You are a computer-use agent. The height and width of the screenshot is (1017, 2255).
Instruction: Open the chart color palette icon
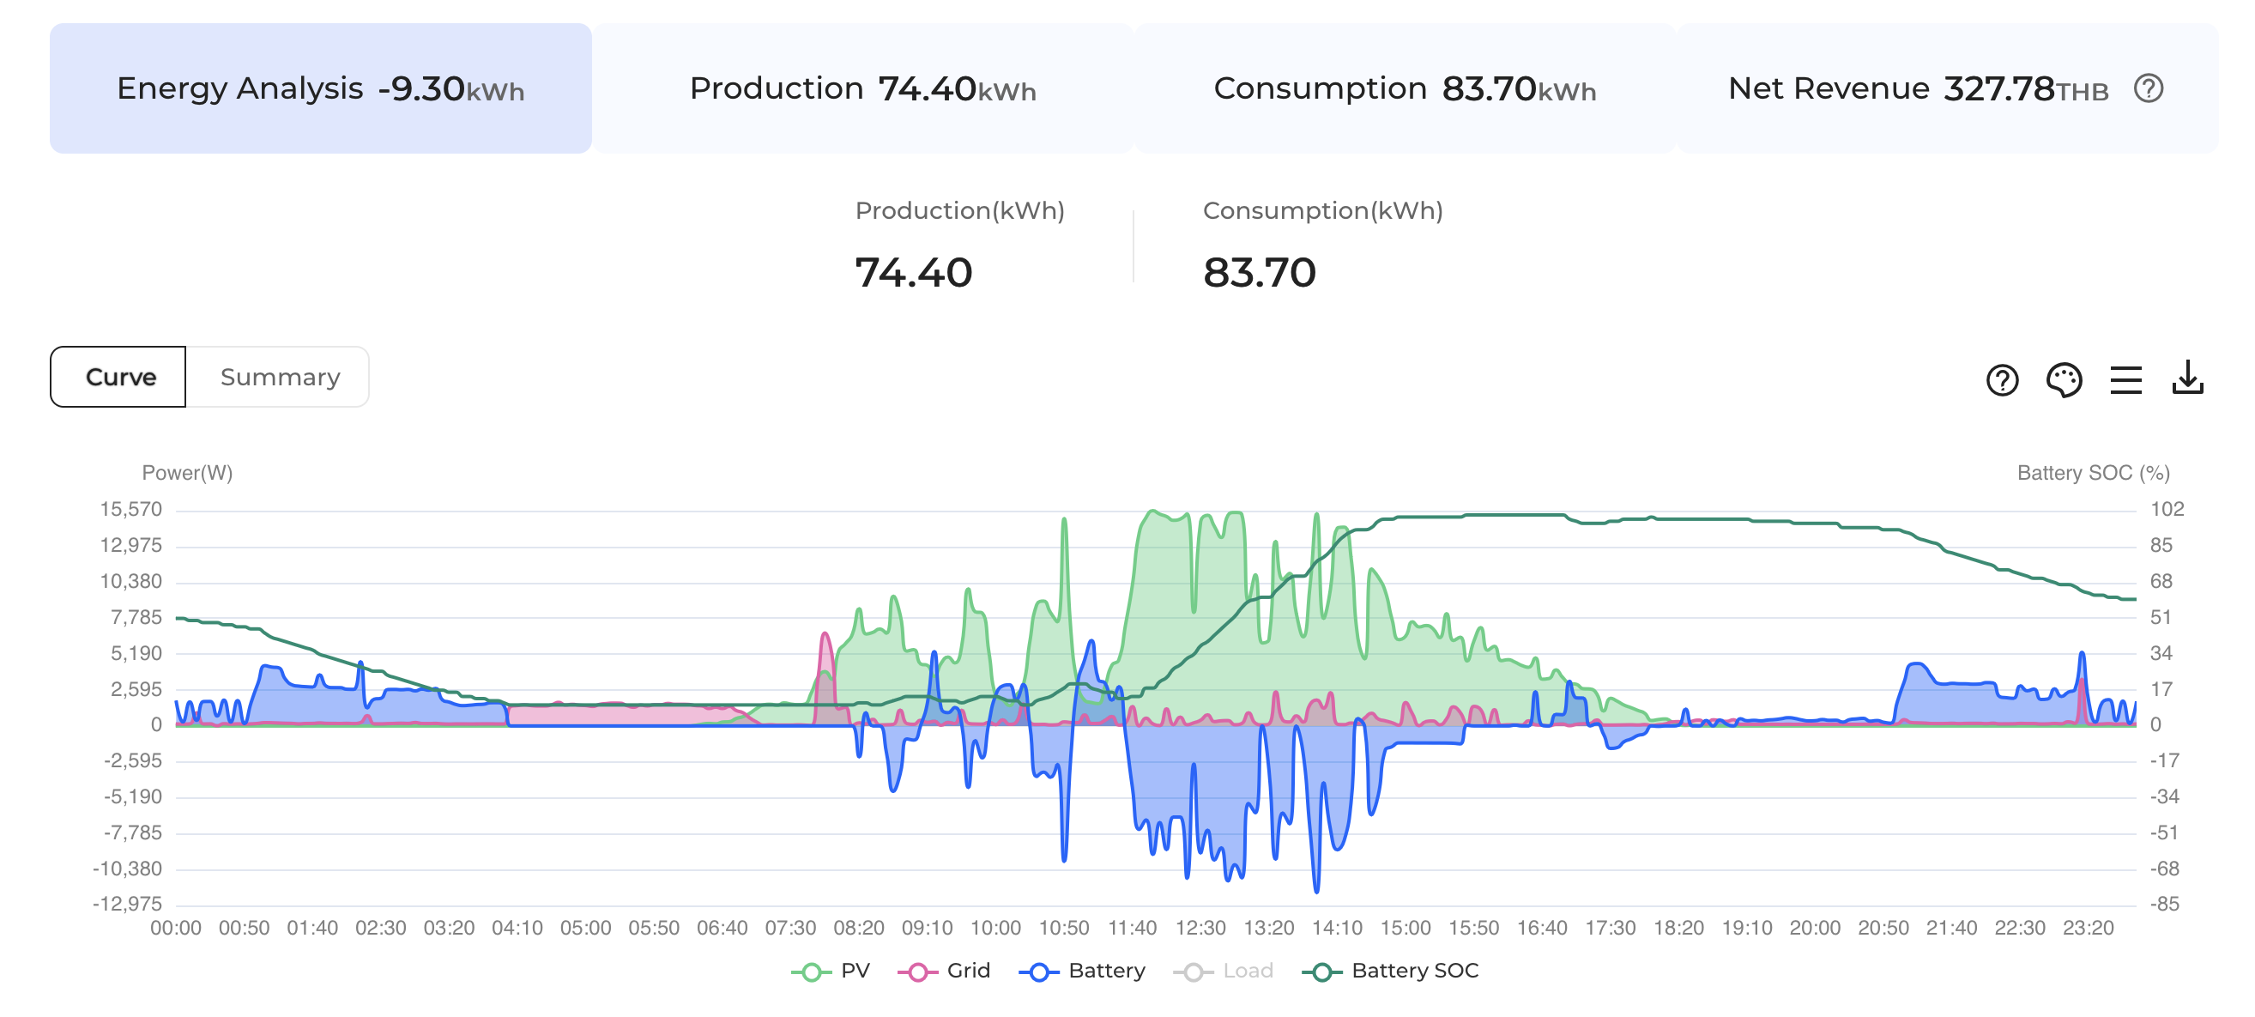tap(2064, 380)
